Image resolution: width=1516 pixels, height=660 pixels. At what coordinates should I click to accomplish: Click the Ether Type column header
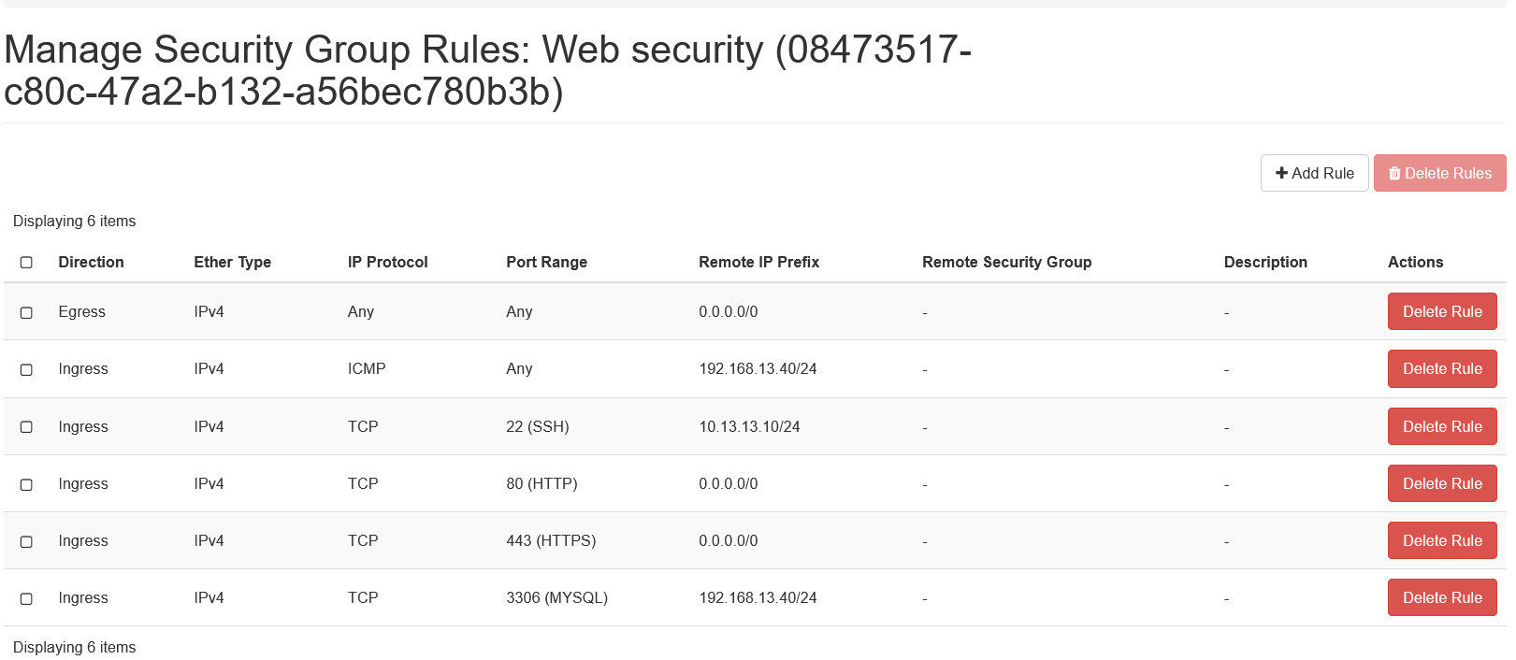click(x=232, y=262)
